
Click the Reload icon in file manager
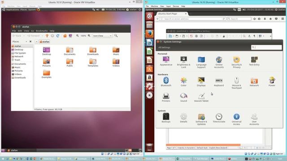pyautogui.click(x=58, y=36)
